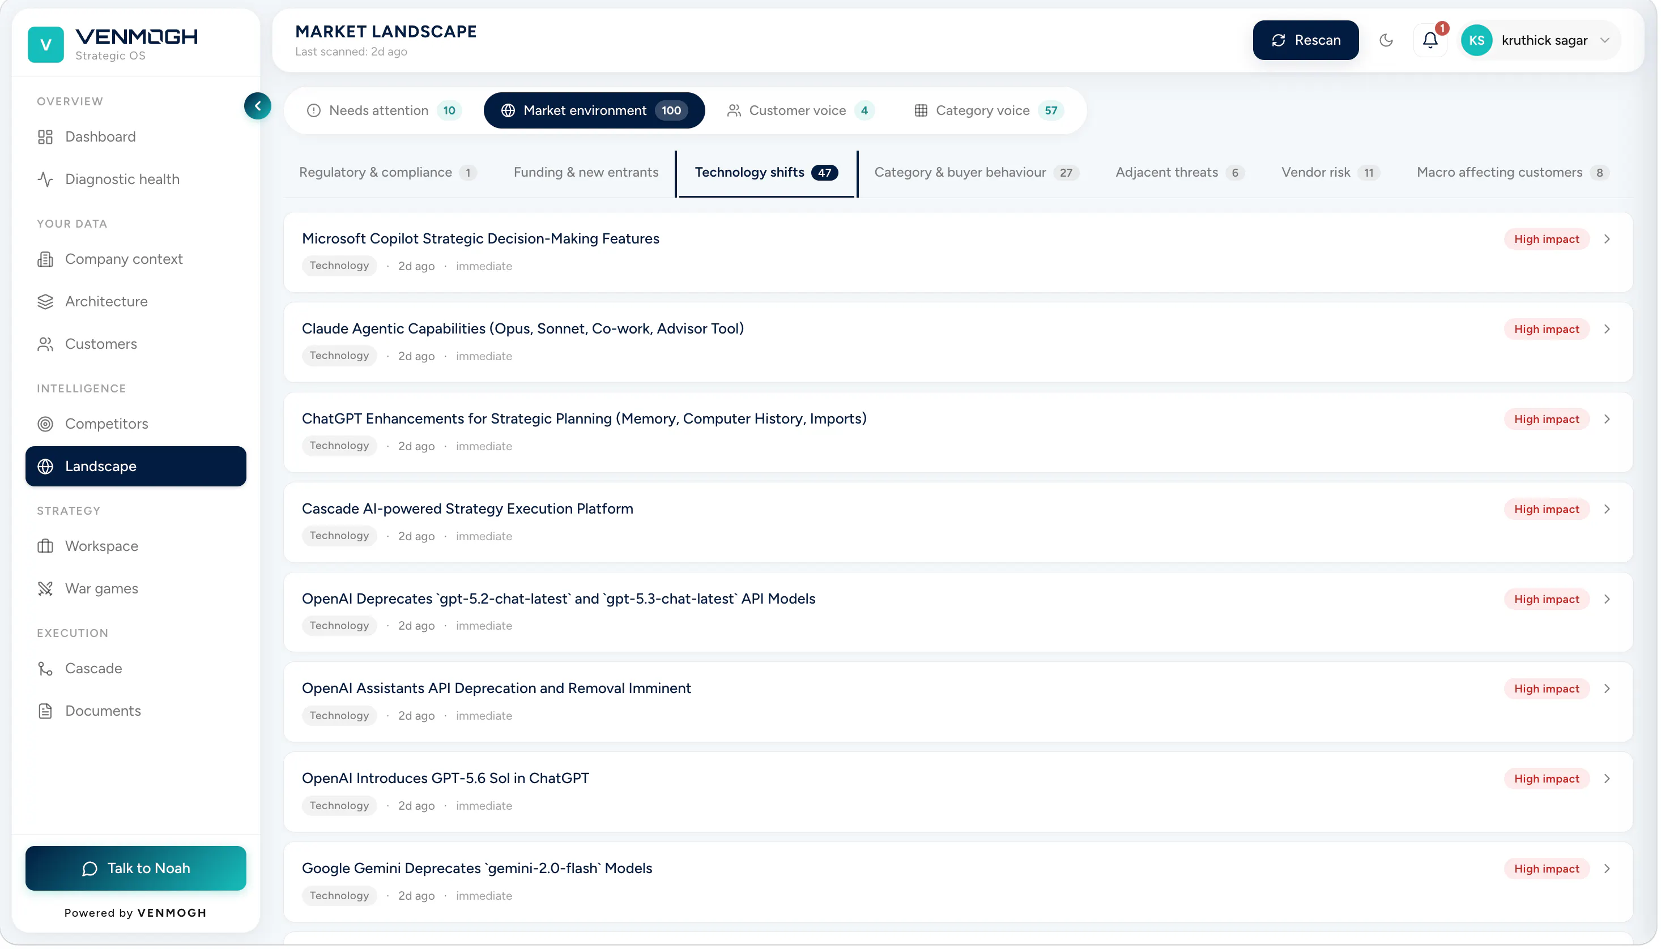The width and height of the screenshot is (1661, 949).
Task: Open Competitors from the sidebar
Action: 136,424
